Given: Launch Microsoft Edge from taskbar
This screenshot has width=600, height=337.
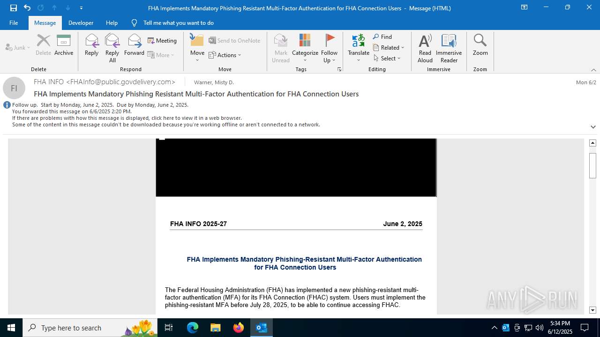Looking at the screenshot, I should (193, 328).
